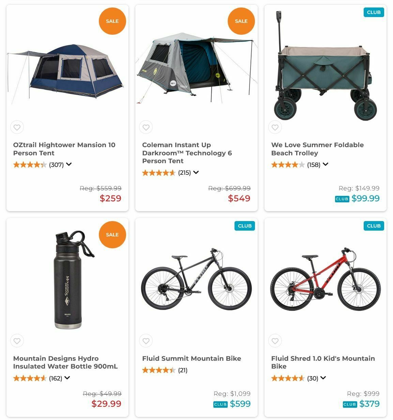Open Fluid Summit Mountain Bike product page
The width and height of the screenshot is (393, 420).
(x=191, y=358)
